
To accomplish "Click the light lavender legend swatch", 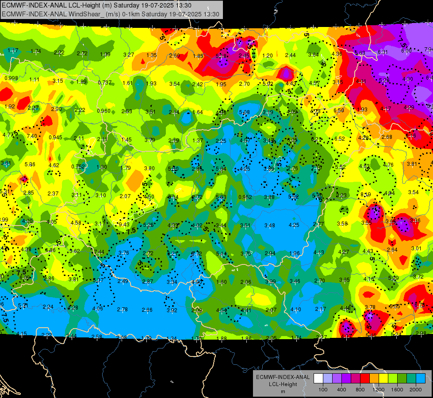I will pos(328,379).
